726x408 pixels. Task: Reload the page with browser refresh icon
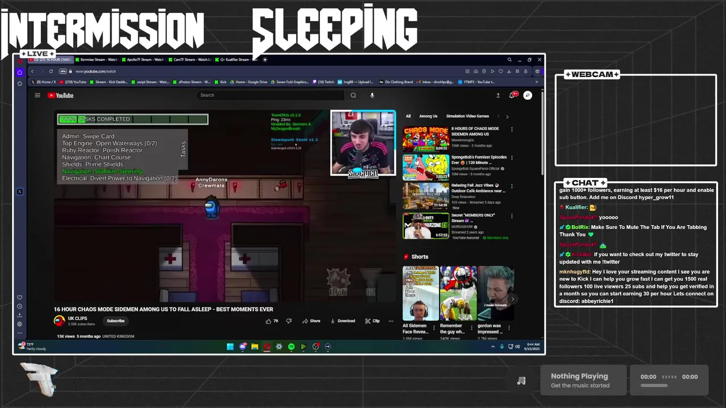click(51, 71)
